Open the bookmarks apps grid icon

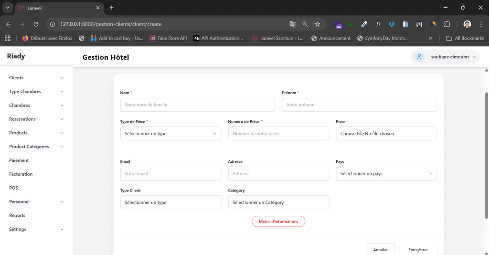click(8, 38)
